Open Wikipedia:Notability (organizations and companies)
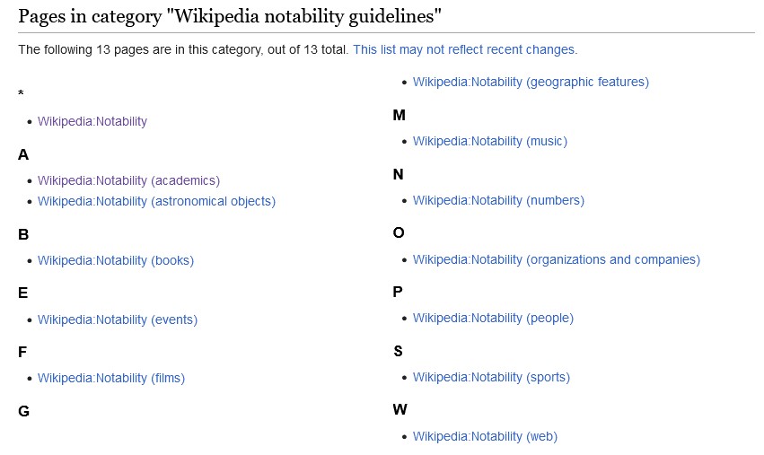This screenshot has width=764, height=455. 556,259
